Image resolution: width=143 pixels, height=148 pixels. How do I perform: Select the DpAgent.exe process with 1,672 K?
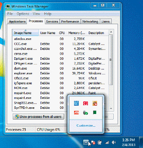(x=61, y=59)
